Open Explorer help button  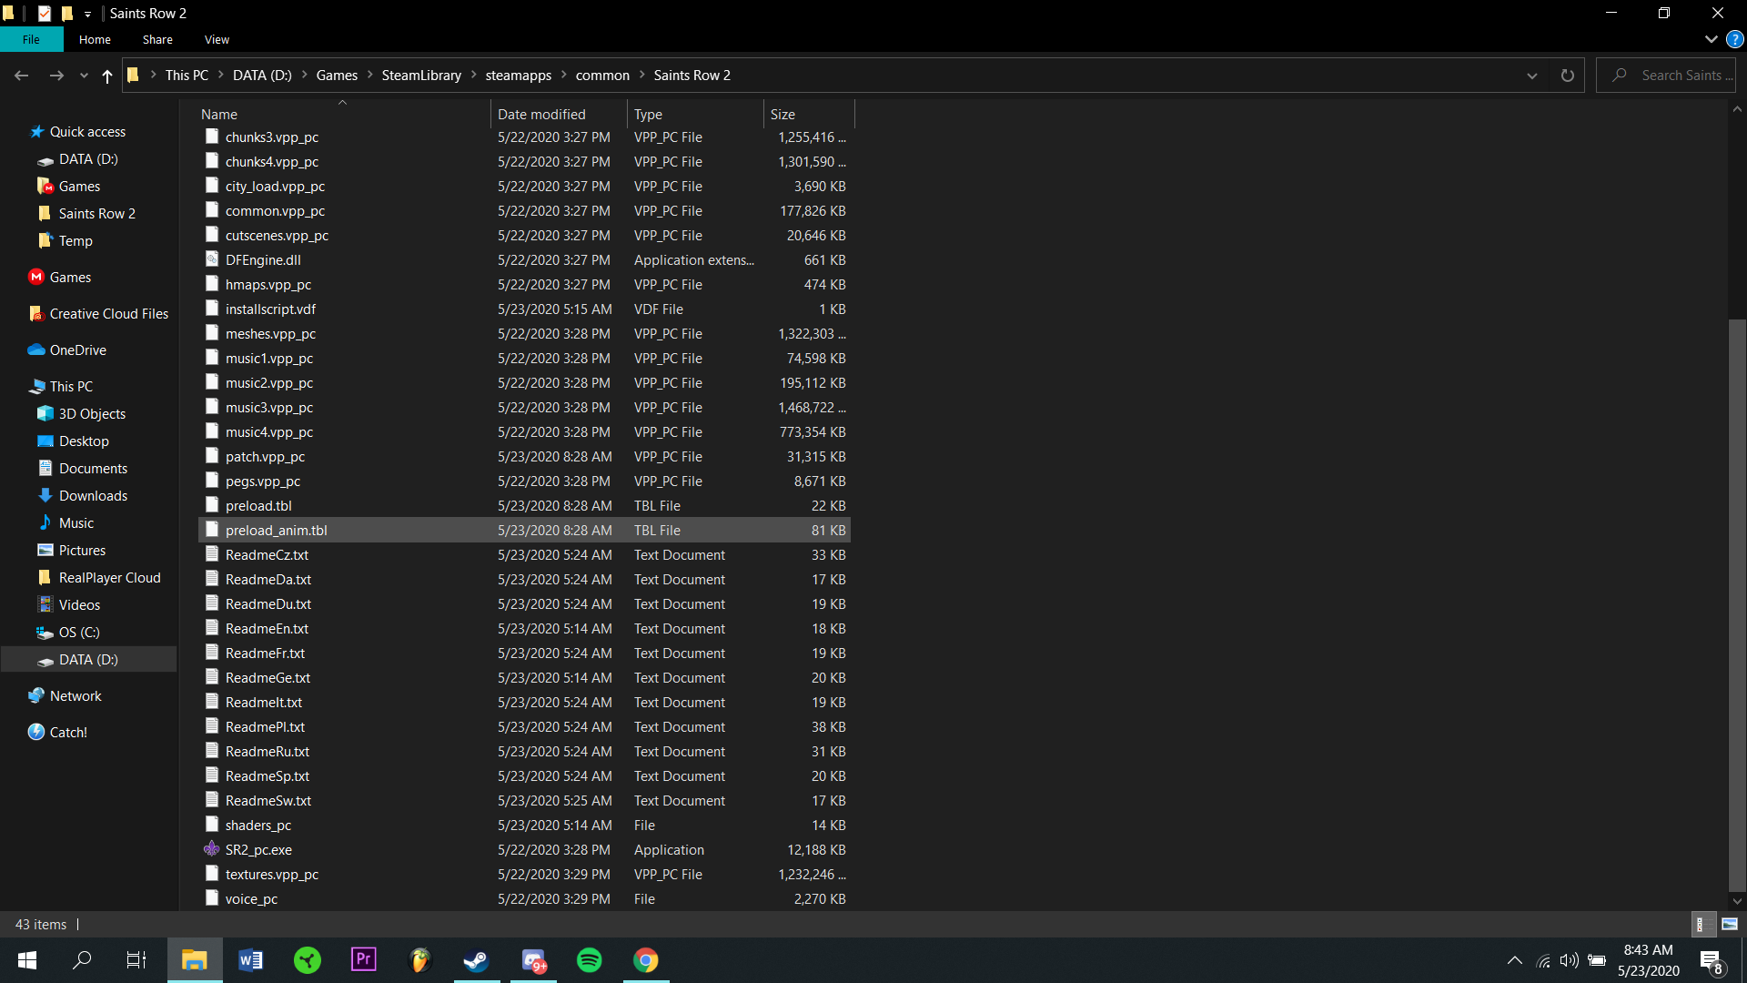[1735, 39]
